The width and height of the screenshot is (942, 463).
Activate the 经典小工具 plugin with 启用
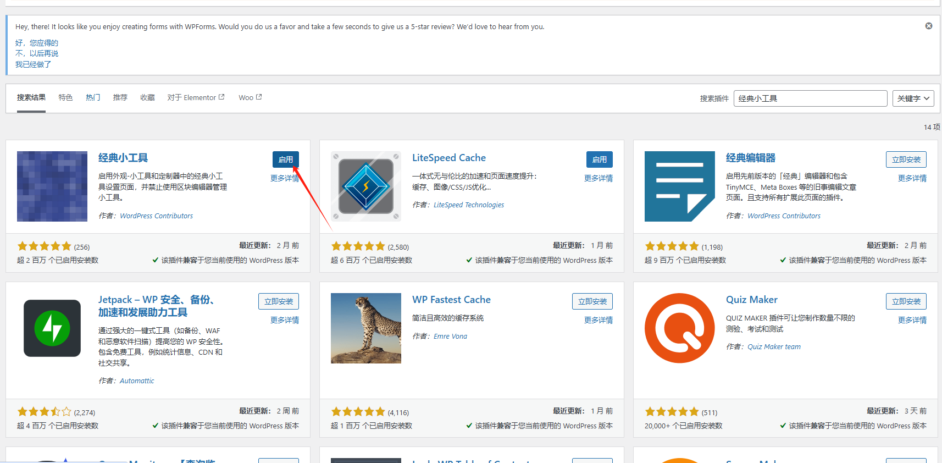click(285, 159)
